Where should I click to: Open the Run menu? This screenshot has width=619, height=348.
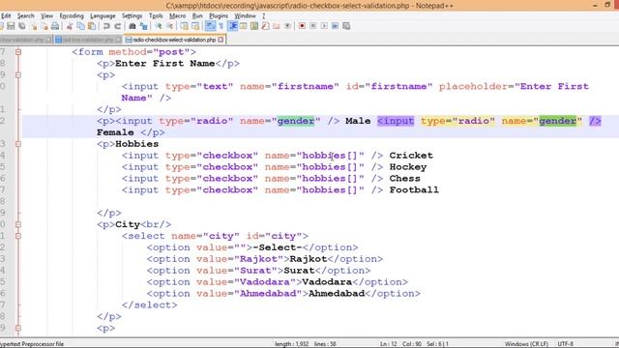(x=197, y=15)
